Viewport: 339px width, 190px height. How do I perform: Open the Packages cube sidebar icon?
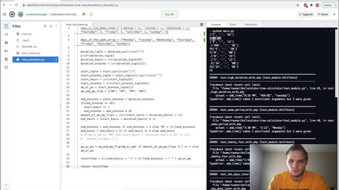click(6, 42)
